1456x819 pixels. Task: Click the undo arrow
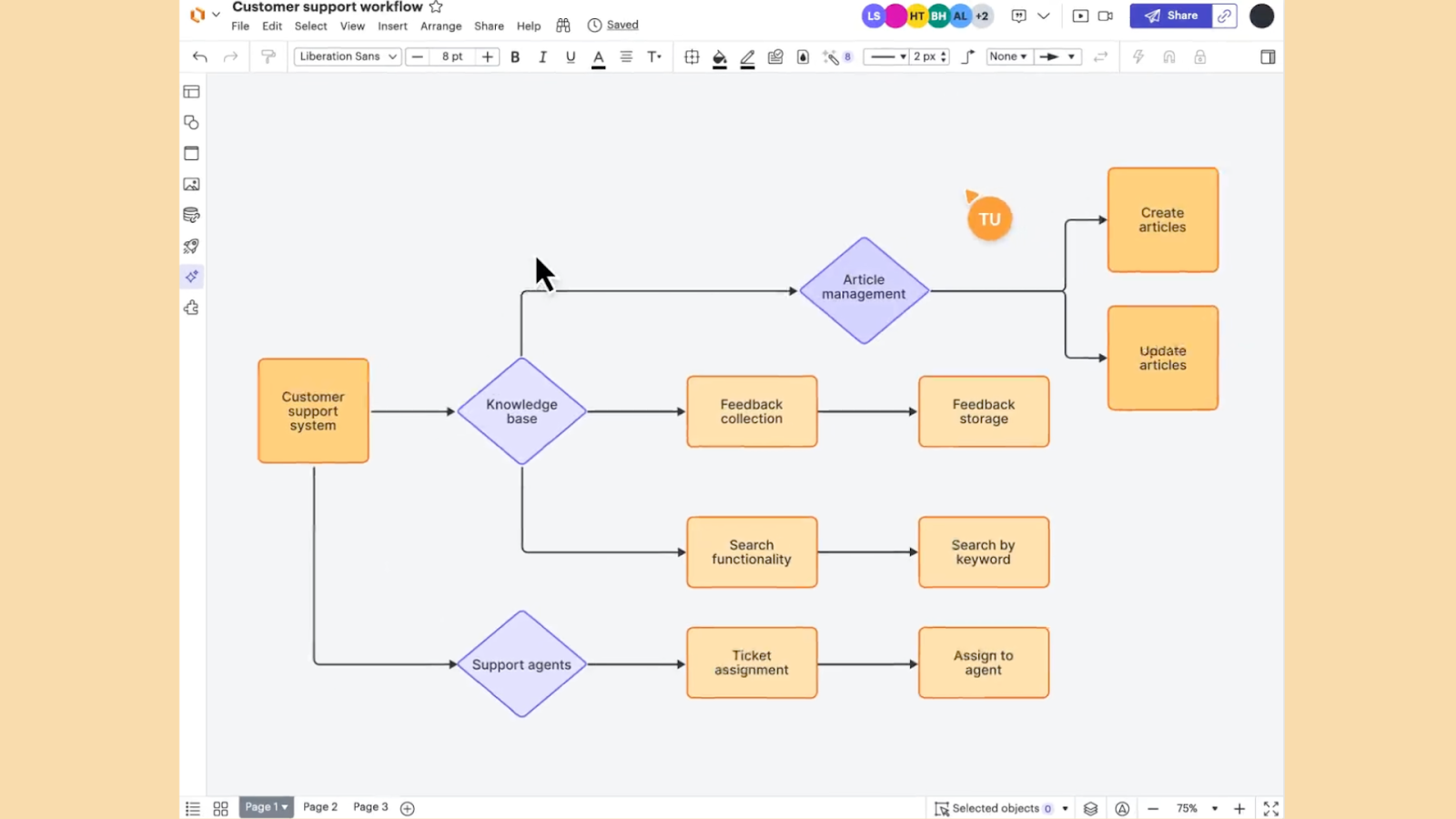tap(200, 56)
